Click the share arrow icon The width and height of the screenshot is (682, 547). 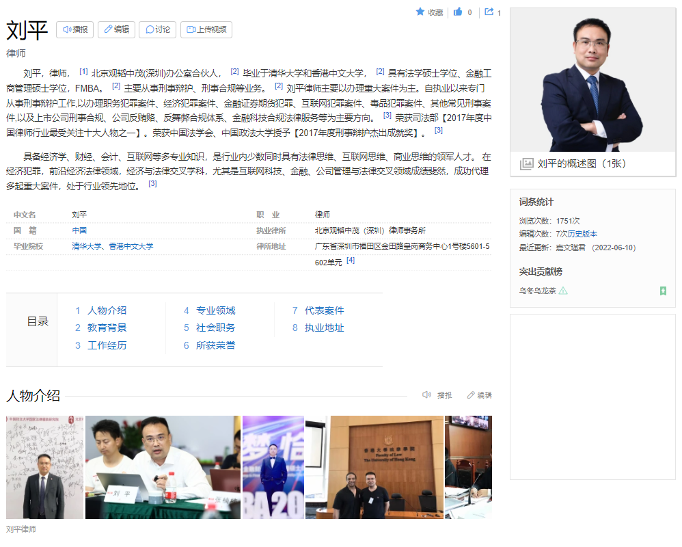(489, 12)
